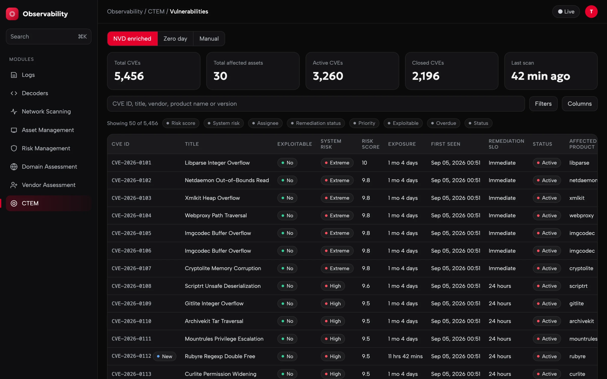The height and width of the screenshot is (379, 607).
Task: Open the Vendor Assessment user icon
Action: [14, 185]
